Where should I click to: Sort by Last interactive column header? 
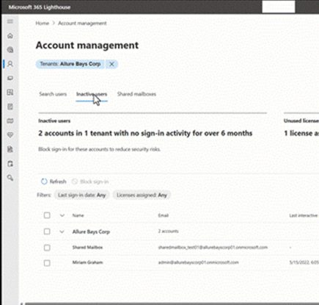pyautogui.click(x=304, y=215)
